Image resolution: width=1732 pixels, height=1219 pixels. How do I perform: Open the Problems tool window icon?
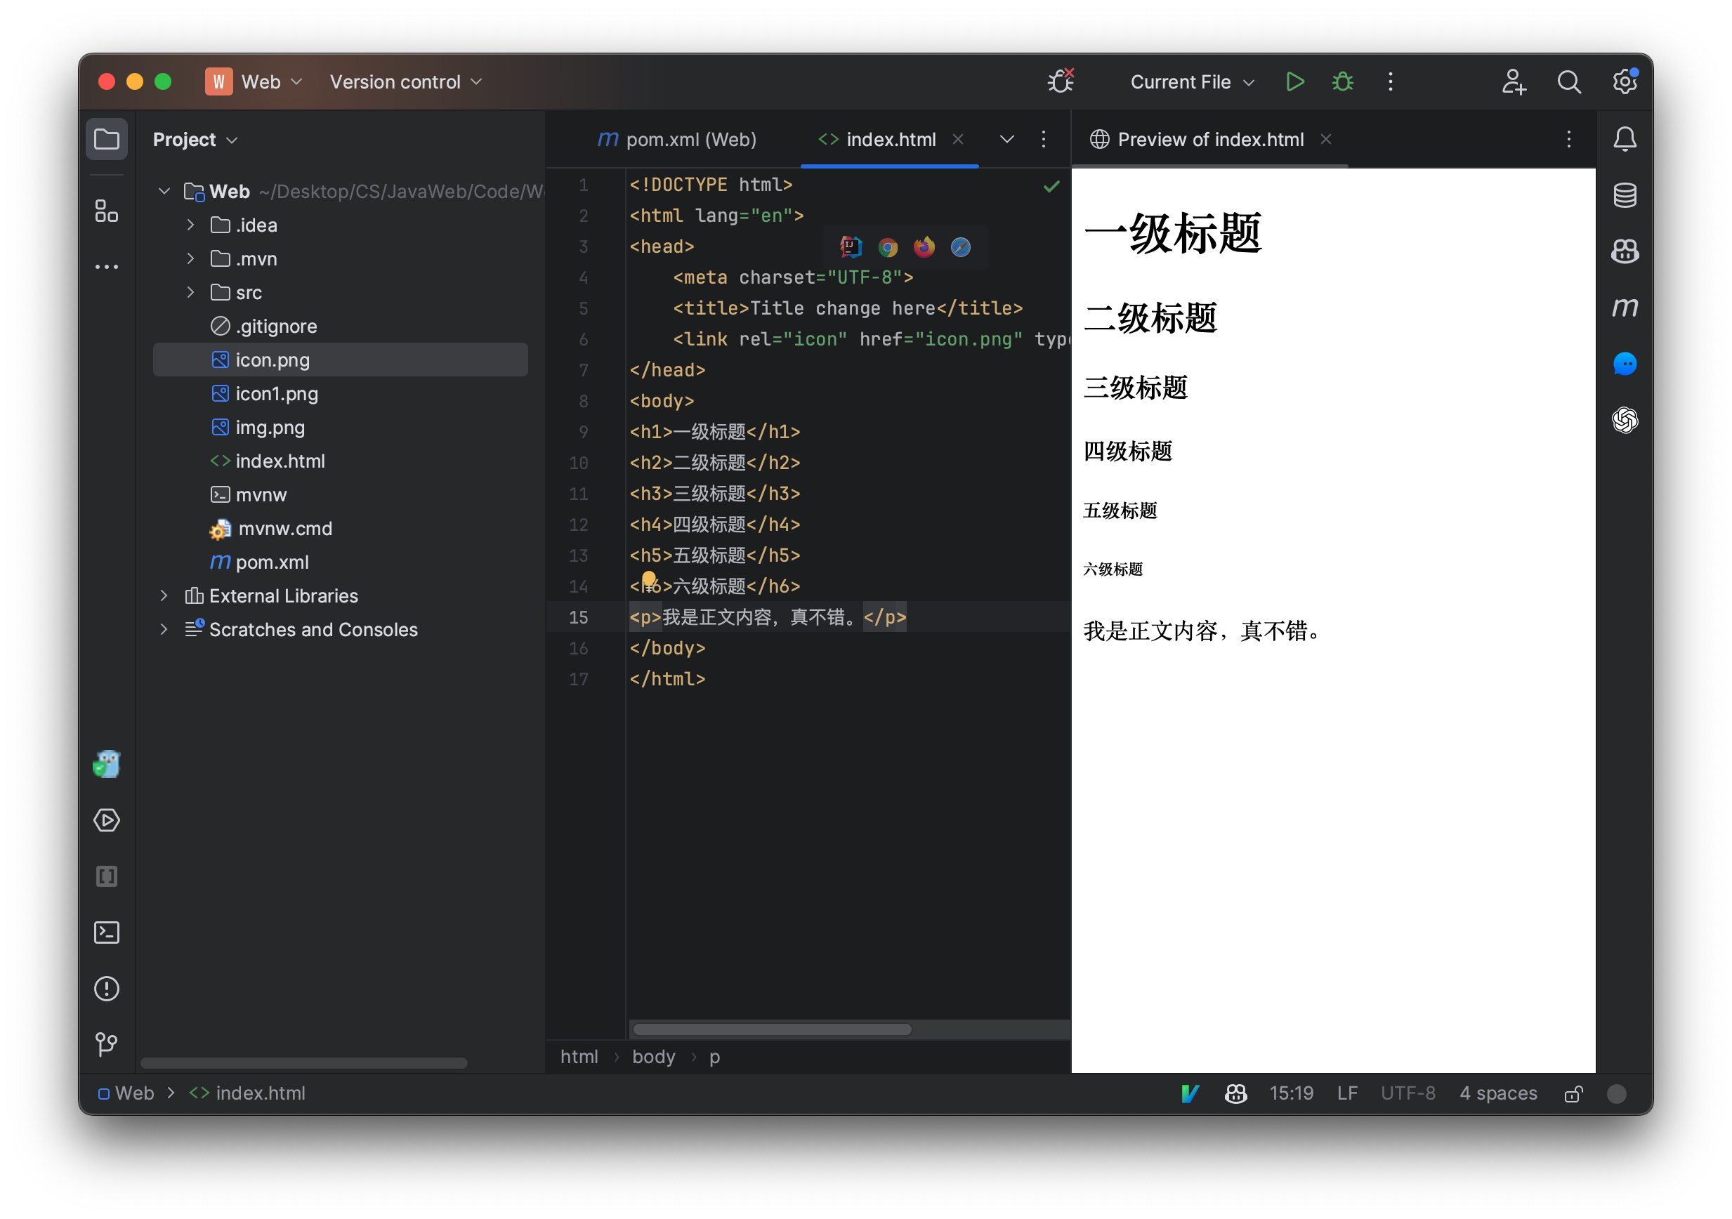pos(106,988)
